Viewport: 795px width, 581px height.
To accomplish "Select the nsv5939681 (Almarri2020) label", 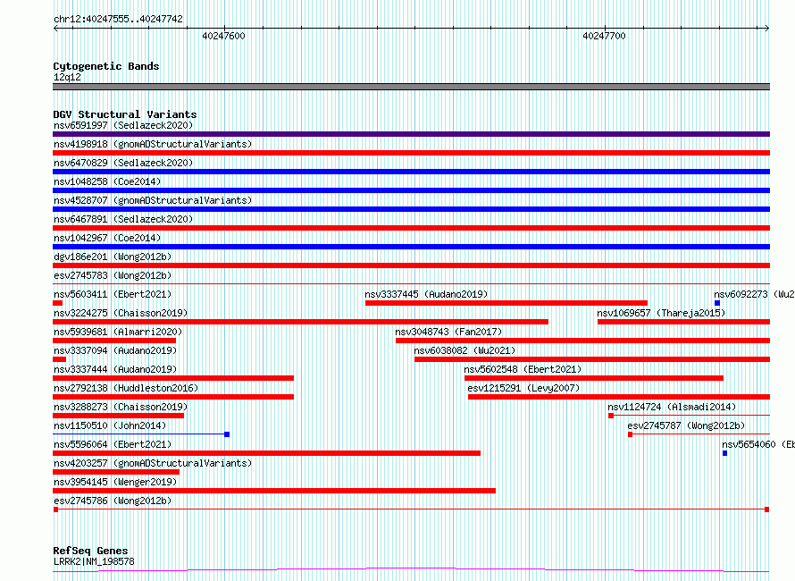I will tap(118, 332).
